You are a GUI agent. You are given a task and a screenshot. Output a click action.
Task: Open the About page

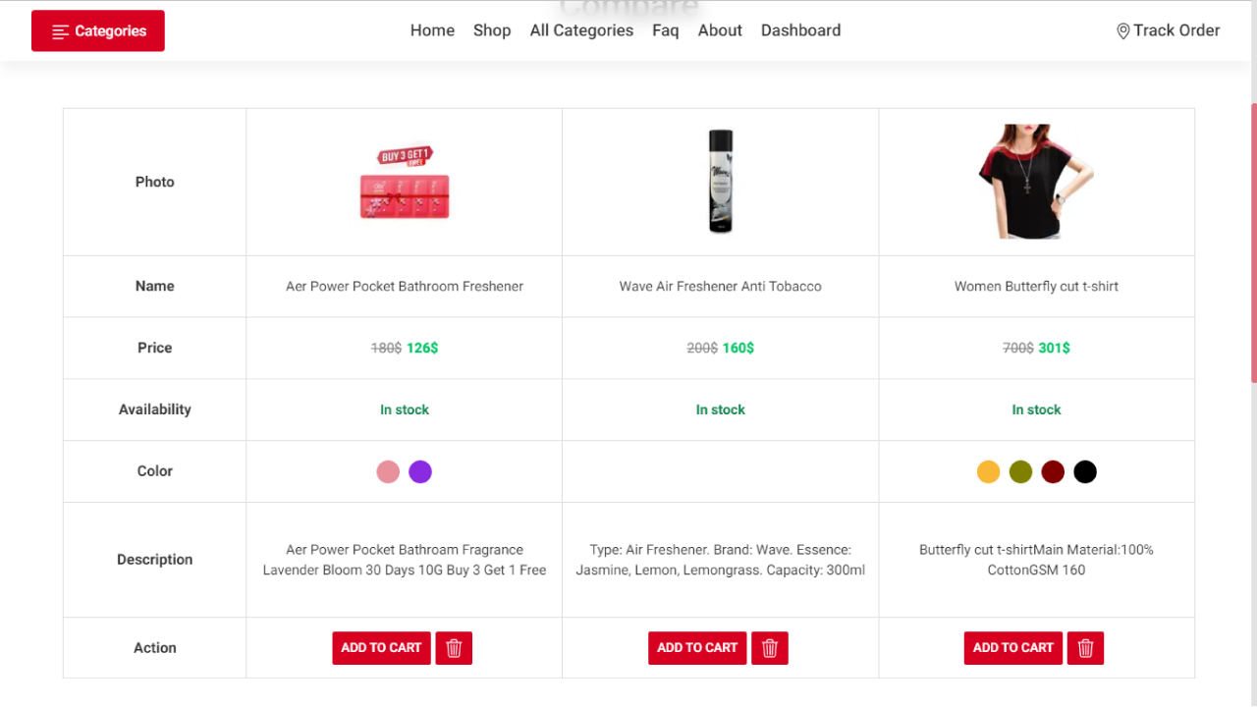coord(720,30)
